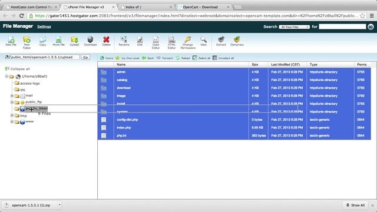377x212 pixels.
Task: Sort by Size column header
Action: (255, 65)
